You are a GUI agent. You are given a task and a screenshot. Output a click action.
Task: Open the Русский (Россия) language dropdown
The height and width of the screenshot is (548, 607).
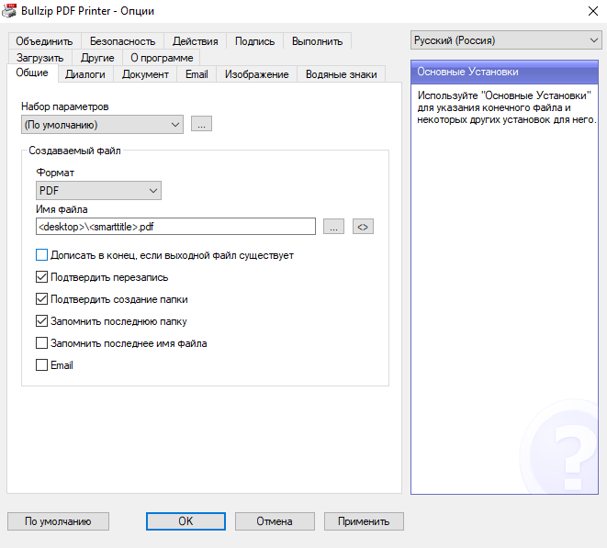(x=506, y=40)
